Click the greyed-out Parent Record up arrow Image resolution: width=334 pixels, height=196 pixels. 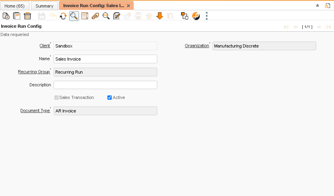click(149, 16)
